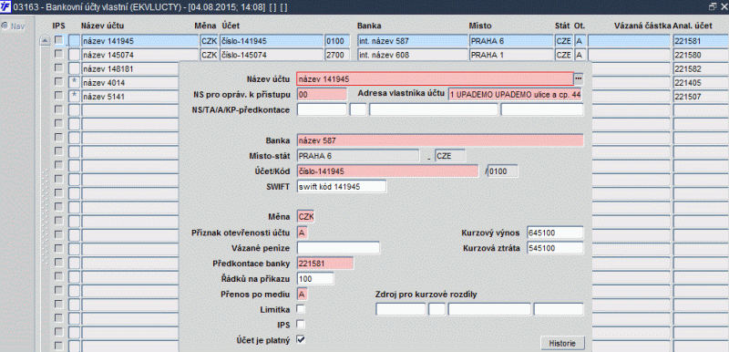Click the Kurzová ztráta field

click(x=555, y=248)
